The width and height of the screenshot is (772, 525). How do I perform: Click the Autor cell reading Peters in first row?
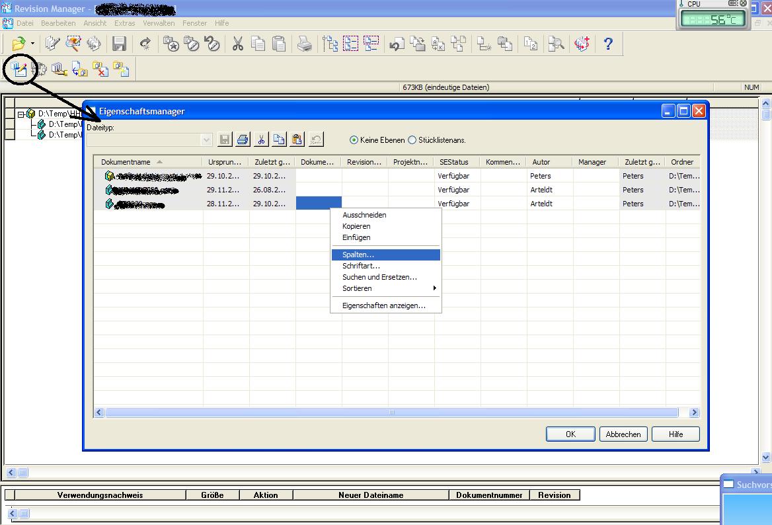click(x=549, y=176)
